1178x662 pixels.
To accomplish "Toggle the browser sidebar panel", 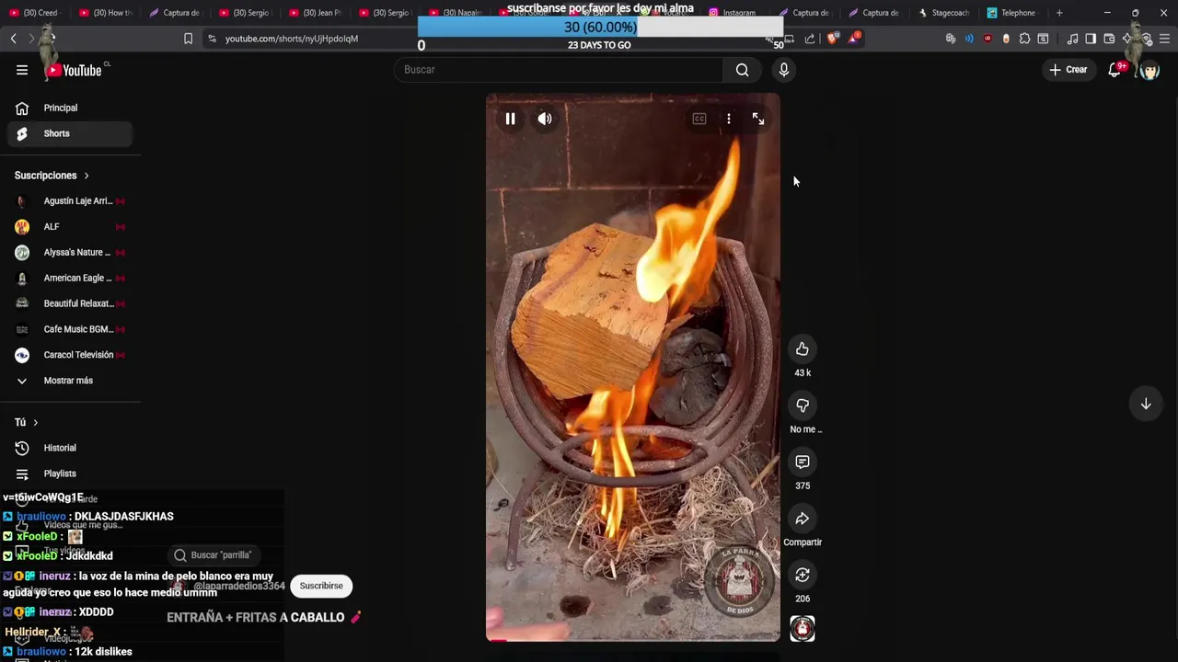I will (x=1091, y=39).
